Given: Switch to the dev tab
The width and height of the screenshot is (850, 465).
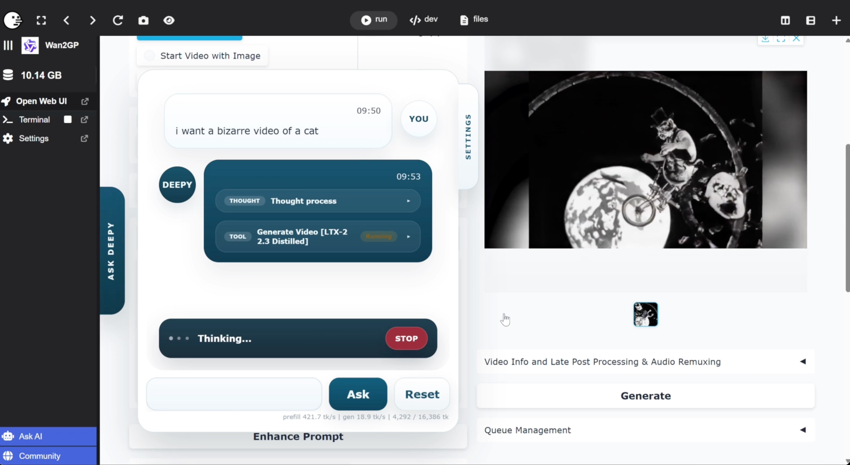Looking at the screenshot, I should 424,20.
